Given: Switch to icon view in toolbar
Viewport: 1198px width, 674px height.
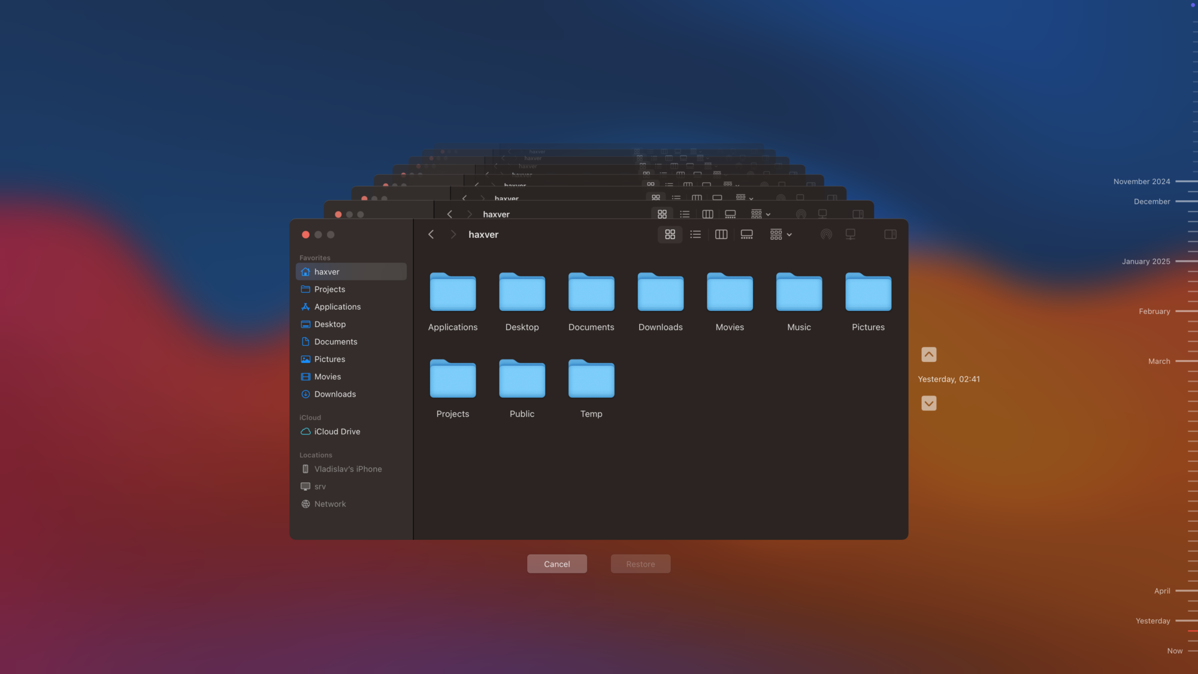Looking at the screenshot, I should pyautogui.click(x=670, y=234).
